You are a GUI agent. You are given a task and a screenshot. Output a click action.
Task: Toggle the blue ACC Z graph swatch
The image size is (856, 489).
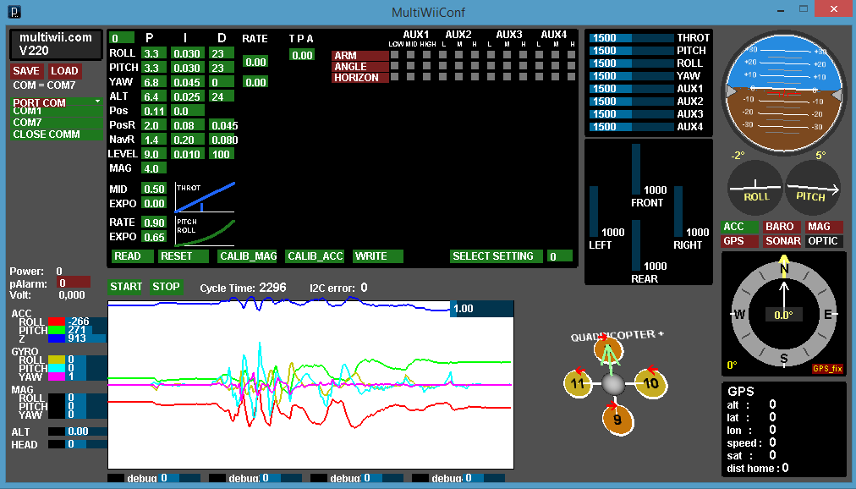[x=56, y=338]
